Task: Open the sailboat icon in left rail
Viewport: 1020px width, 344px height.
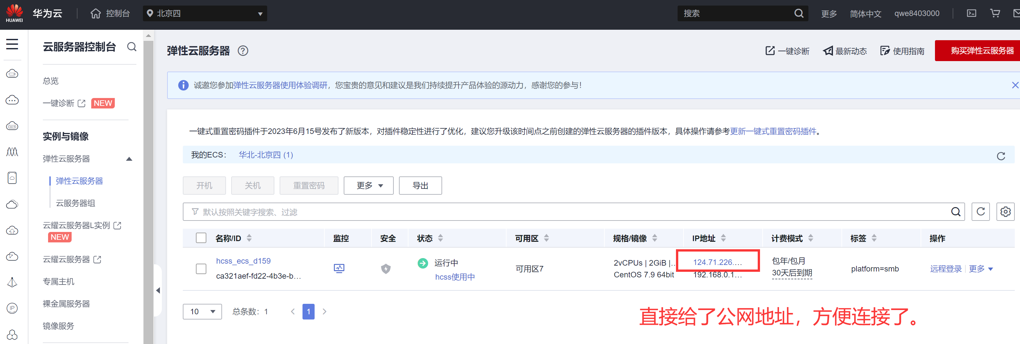Action: 12,282
